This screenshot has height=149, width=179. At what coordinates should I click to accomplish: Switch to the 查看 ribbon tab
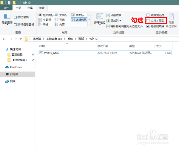click(42, 8)
